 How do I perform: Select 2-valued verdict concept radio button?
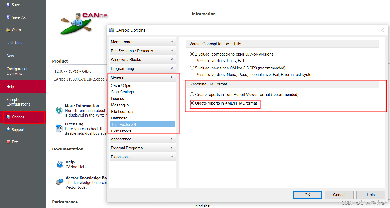pos(192,54)
